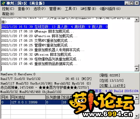Click the 网关 column header
Viewport: 140px width, 119px height.
[6, 97]
